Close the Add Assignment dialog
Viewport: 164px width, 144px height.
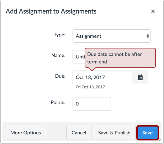coord(153,11)
